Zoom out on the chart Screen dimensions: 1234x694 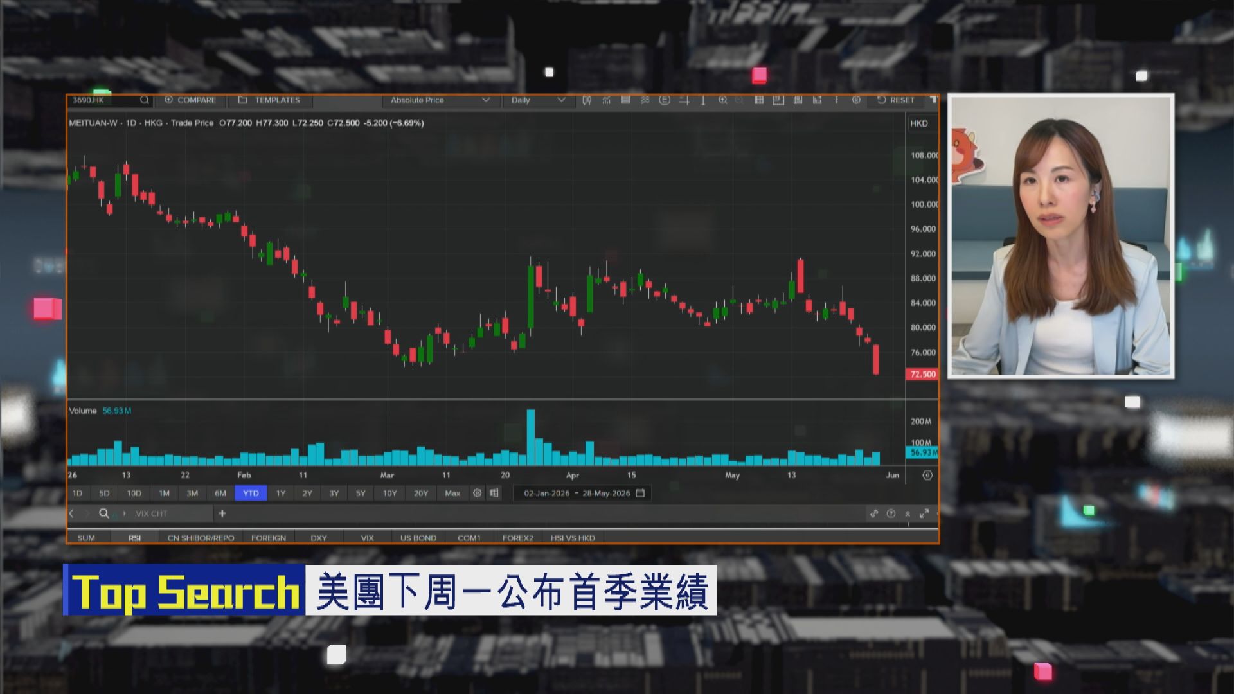point(739,100)
